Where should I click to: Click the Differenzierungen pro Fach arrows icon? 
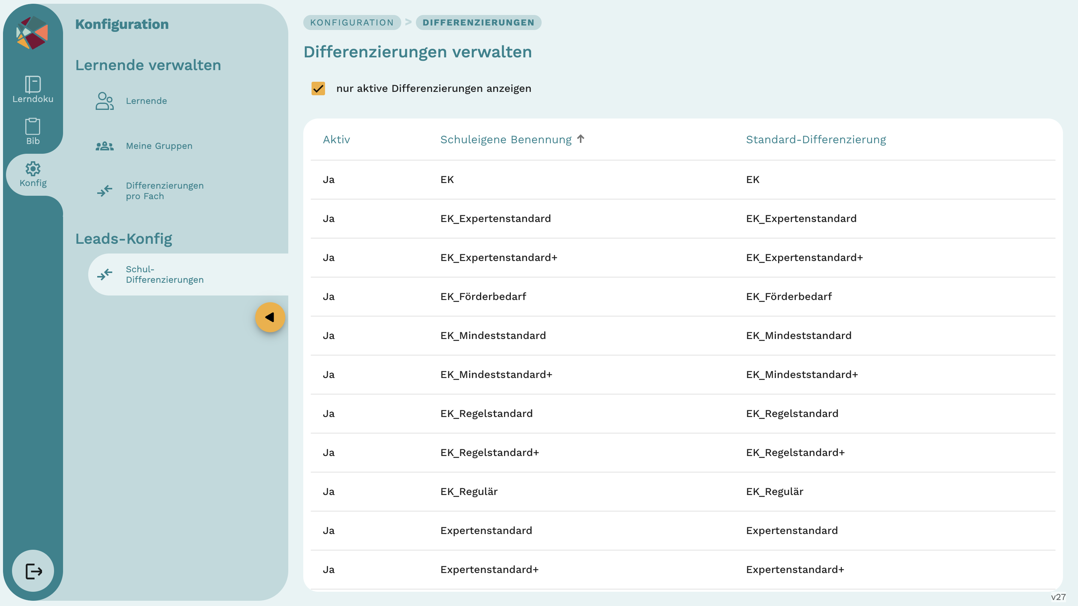coord(105,191)
